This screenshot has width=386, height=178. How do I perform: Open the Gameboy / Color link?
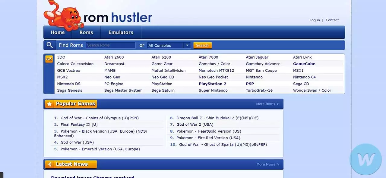point(214,64)
